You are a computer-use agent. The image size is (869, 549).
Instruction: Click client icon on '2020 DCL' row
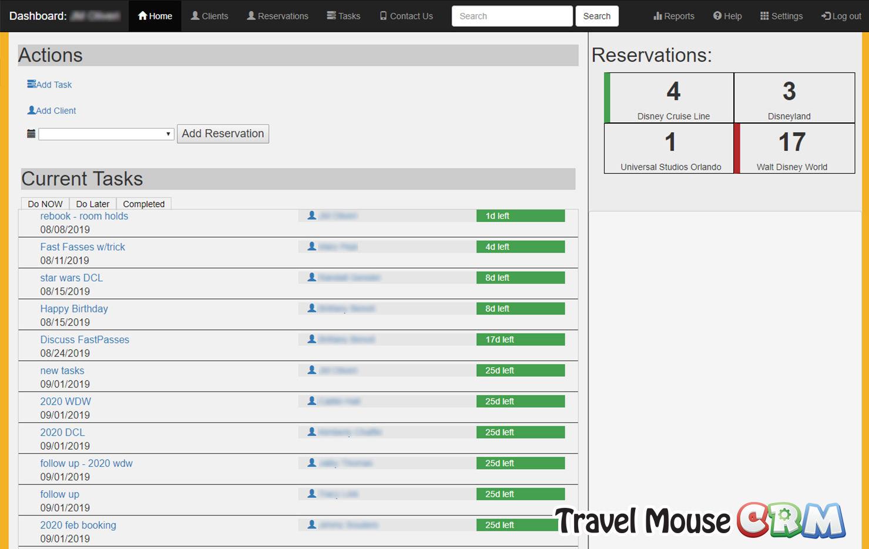pyautogui.click(x=312, y=432)
